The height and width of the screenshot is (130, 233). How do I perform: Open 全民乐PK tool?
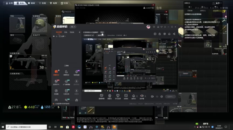pos(56,82)
